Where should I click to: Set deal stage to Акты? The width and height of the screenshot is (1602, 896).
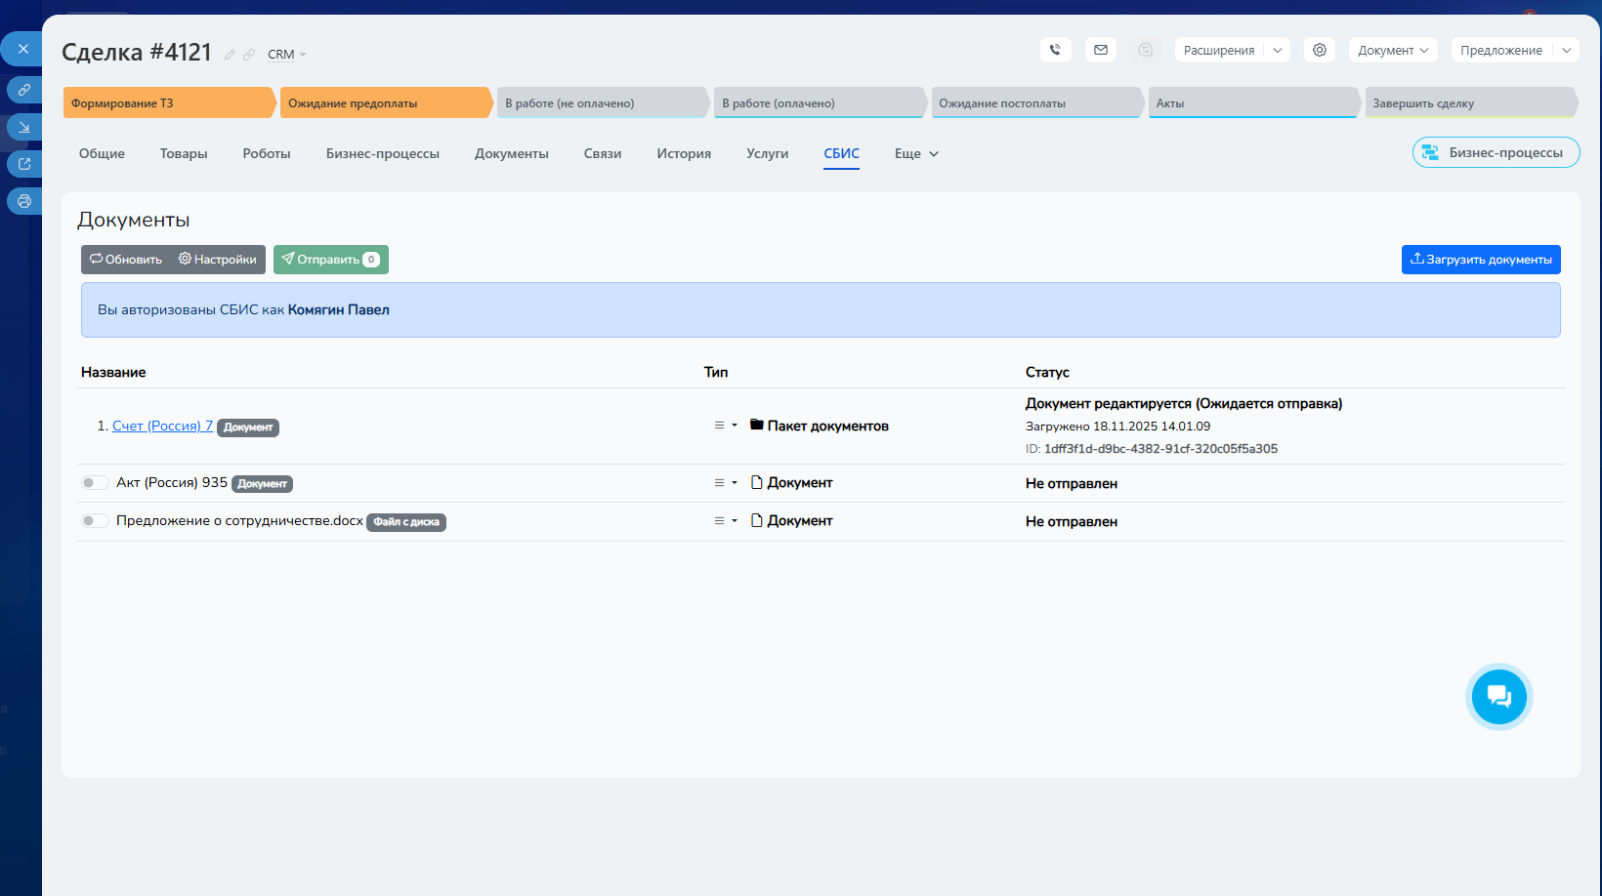(x=1253, y=102)
